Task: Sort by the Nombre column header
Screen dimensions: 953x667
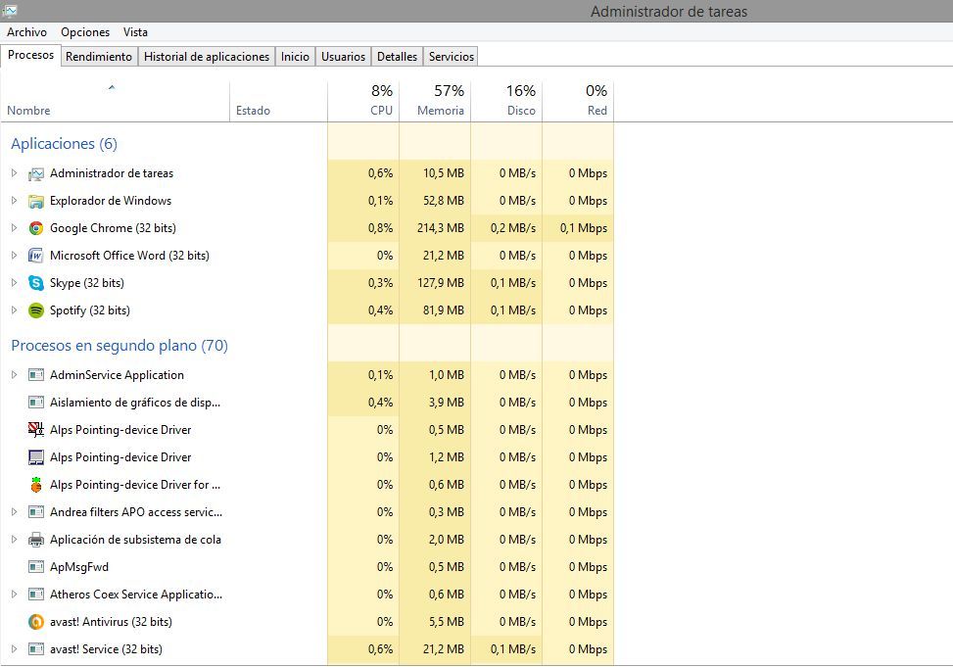Action: (x=115, y=102)
